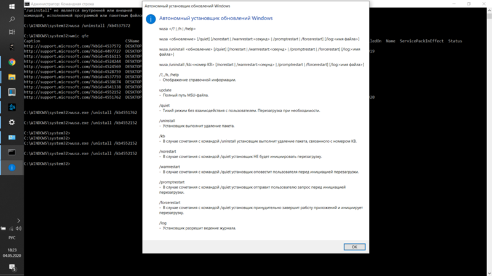Screen dimensions: 492x276
Task: Open the blue app icon above Settings
Action: (x=12, y=107)
